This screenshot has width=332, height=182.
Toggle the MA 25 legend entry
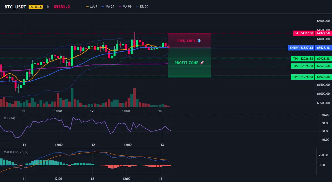[108, 7]
